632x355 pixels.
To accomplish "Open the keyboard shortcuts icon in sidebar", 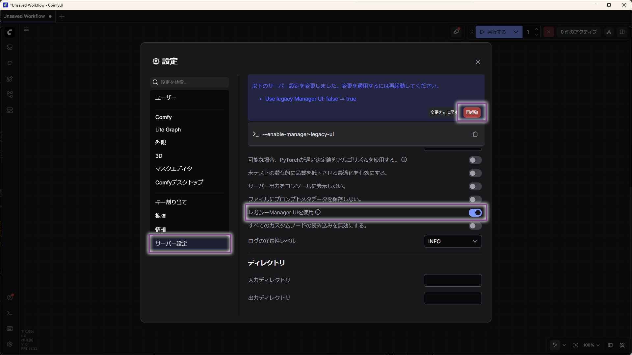I will [10, 329].
